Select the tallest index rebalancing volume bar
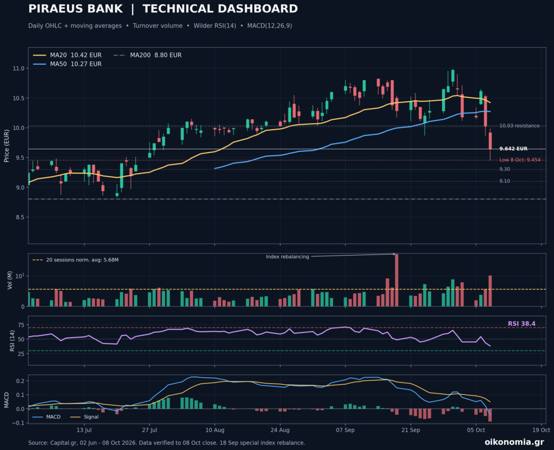The height and width of the screenshot is (450, 554). click(x=396, y=280)
